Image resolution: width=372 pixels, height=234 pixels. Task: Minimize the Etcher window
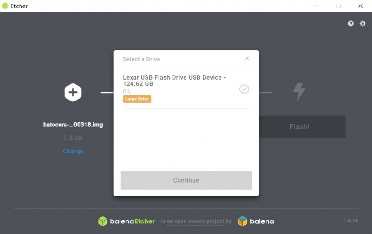(x=317, y=6)
